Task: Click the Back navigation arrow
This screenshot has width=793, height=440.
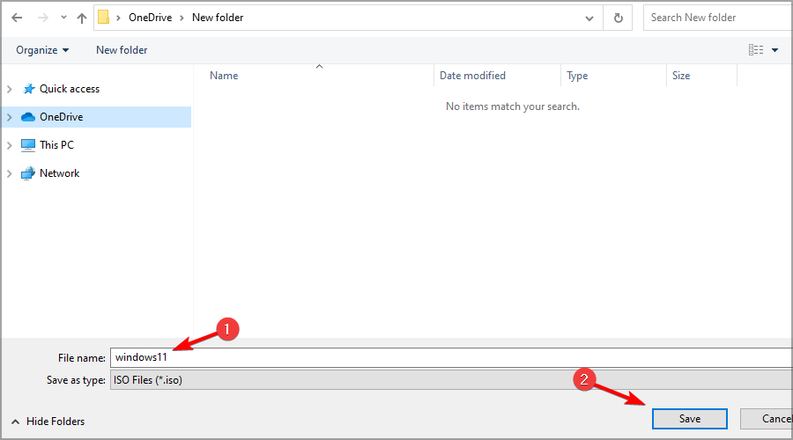Action: 17,18
